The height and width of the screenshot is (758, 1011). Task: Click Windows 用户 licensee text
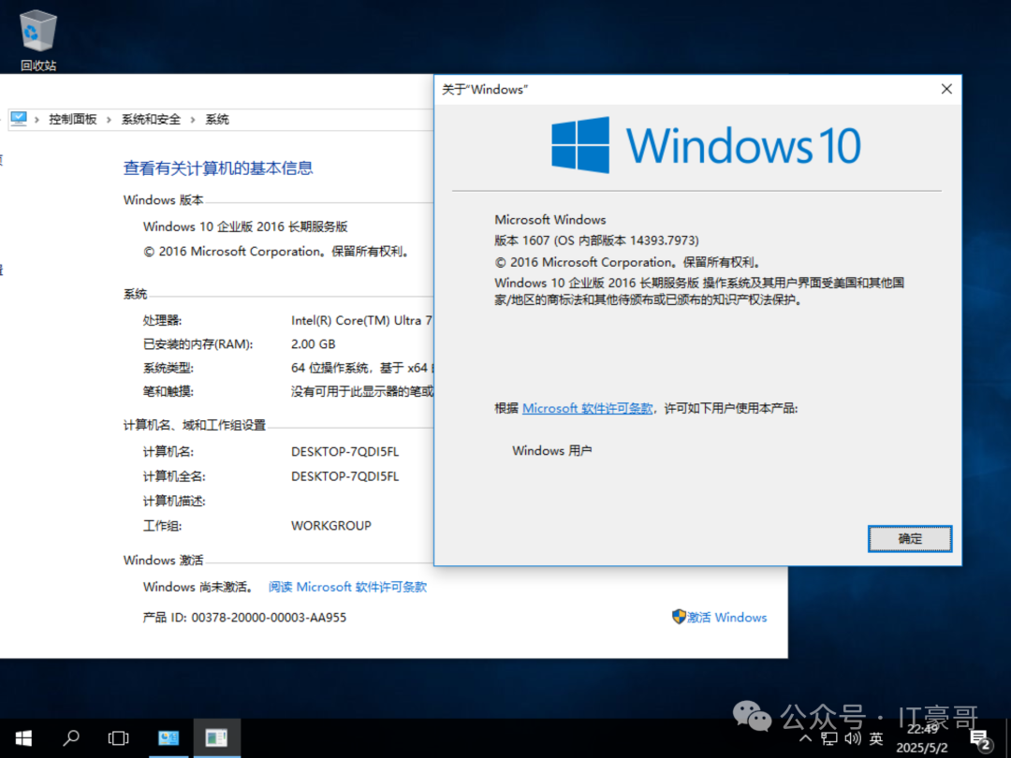click(552, 450)
